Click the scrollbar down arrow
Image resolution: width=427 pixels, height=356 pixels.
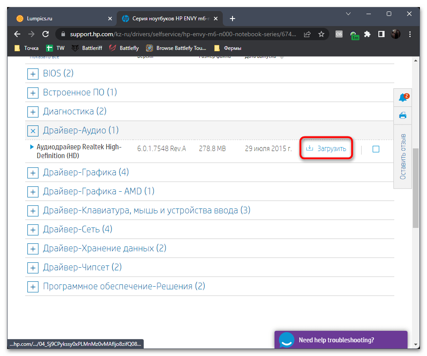point(416,345)
